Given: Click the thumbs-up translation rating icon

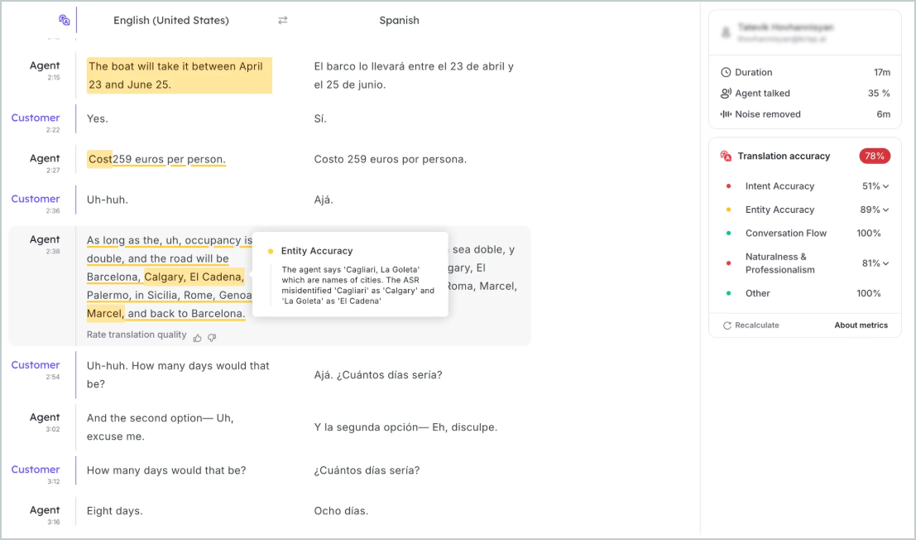Looking at the screenshot, I should 197,337.
